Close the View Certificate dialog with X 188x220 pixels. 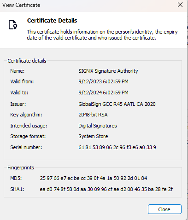click(x=180, y=5)
